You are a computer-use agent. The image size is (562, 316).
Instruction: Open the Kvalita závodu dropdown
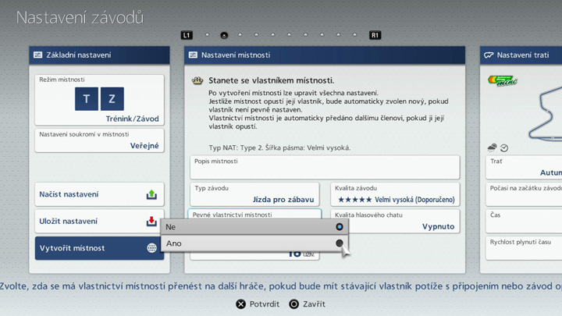pyautogui.click(x=394, y=194)
